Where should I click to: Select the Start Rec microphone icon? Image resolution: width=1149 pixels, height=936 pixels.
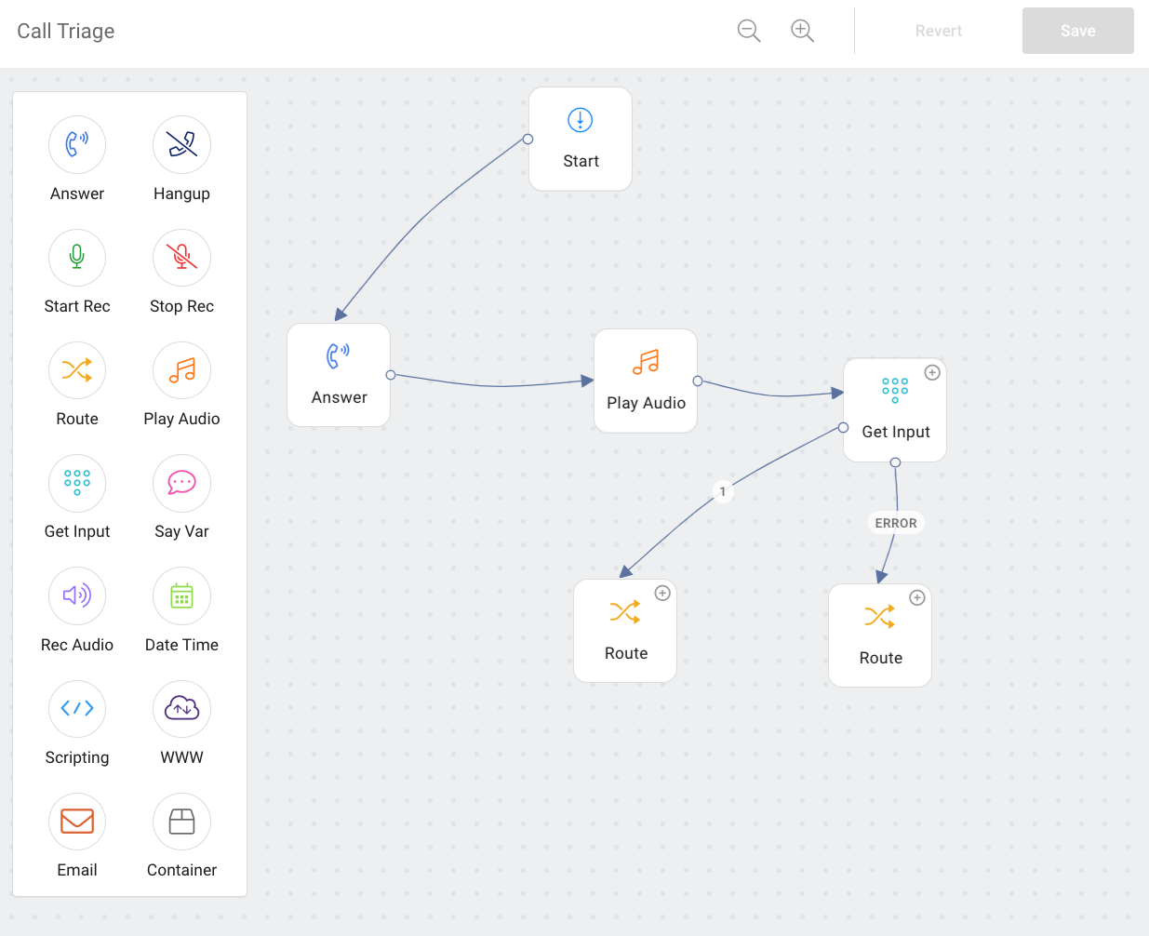(x=77, y=257)
